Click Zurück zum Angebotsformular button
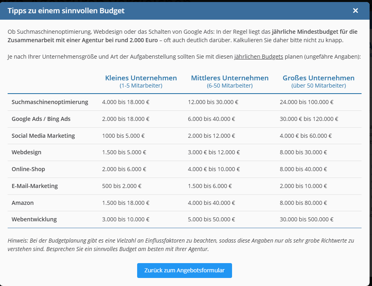Image resolution: width=372 pixels, height=286 pixels. point(184,270)
